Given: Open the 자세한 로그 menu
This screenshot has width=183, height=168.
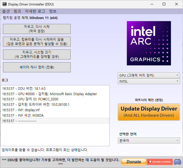Looking at the screenshot, I should click(35, 11).
